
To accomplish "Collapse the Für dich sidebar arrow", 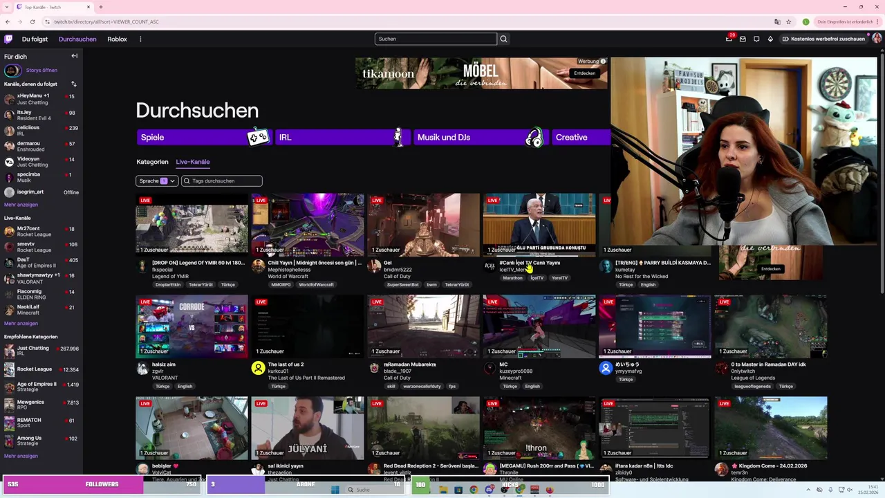I will click(75, 56).
